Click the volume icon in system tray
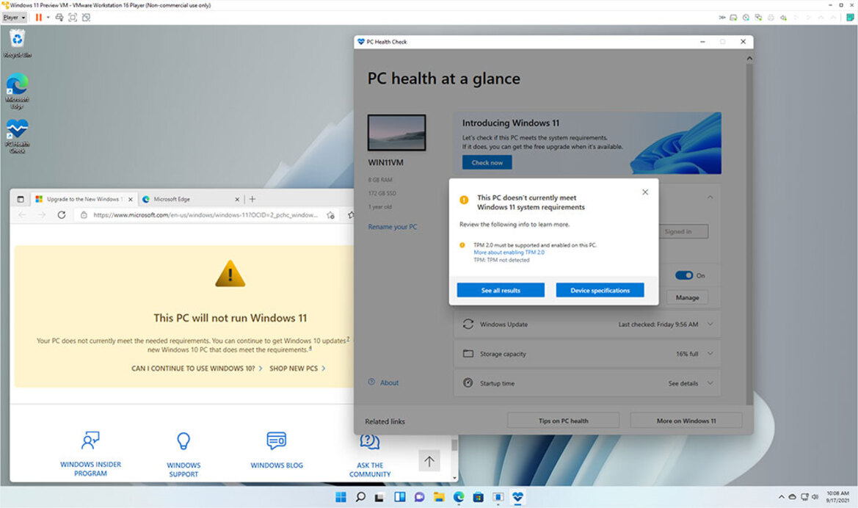This screenshot has height=508, width=858. pyautogui.click(x=815, y=497)
